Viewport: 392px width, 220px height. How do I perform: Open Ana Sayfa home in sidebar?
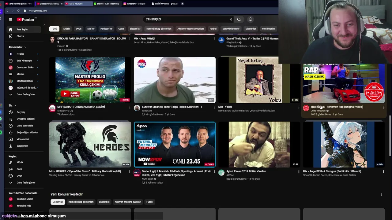coord(24,29)
